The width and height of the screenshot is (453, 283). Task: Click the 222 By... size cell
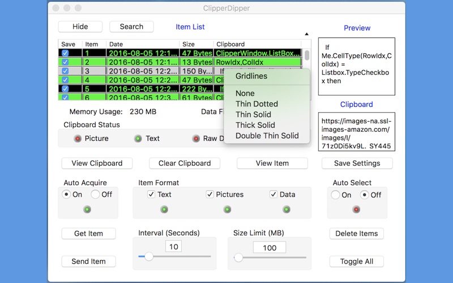coord(196,89)
